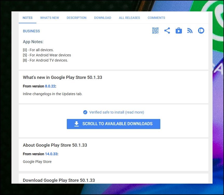Click the App Notes heading

click(33, 42)
